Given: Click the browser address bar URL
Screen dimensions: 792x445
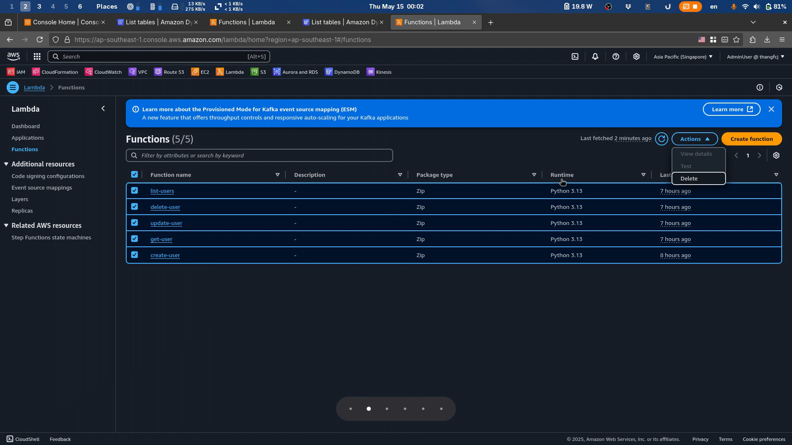Looking at the screenshot, I should click(223, 40).
